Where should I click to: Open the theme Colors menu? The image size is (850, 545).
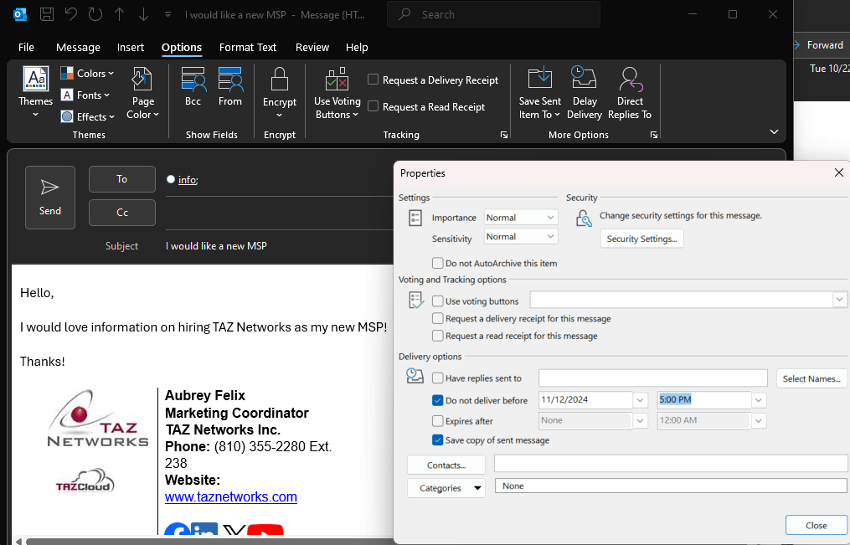tap(87, 73)
